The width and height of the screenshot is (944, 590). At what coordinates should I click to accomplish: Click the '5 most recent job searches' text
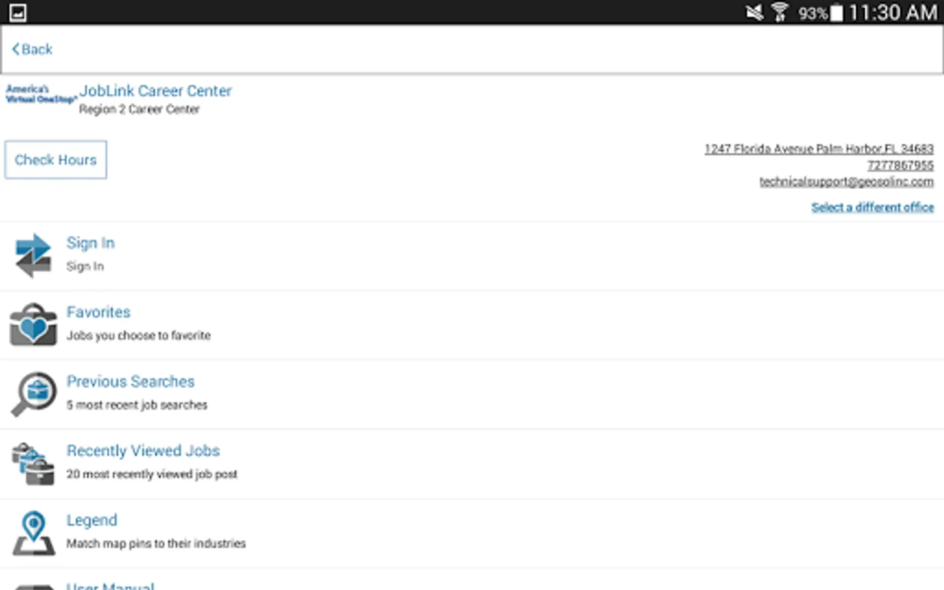coord(136,405)
